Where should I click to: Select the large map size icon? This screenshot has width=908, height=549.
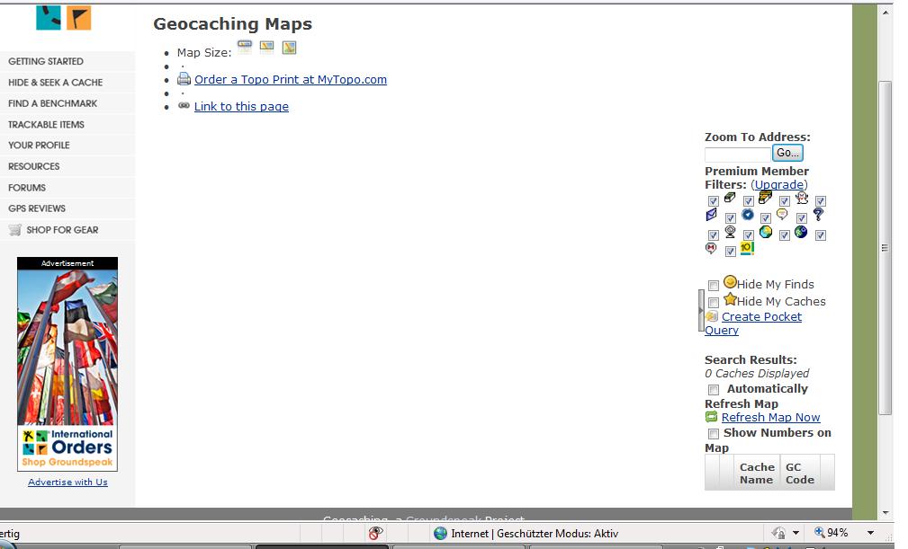click(289, 48)
